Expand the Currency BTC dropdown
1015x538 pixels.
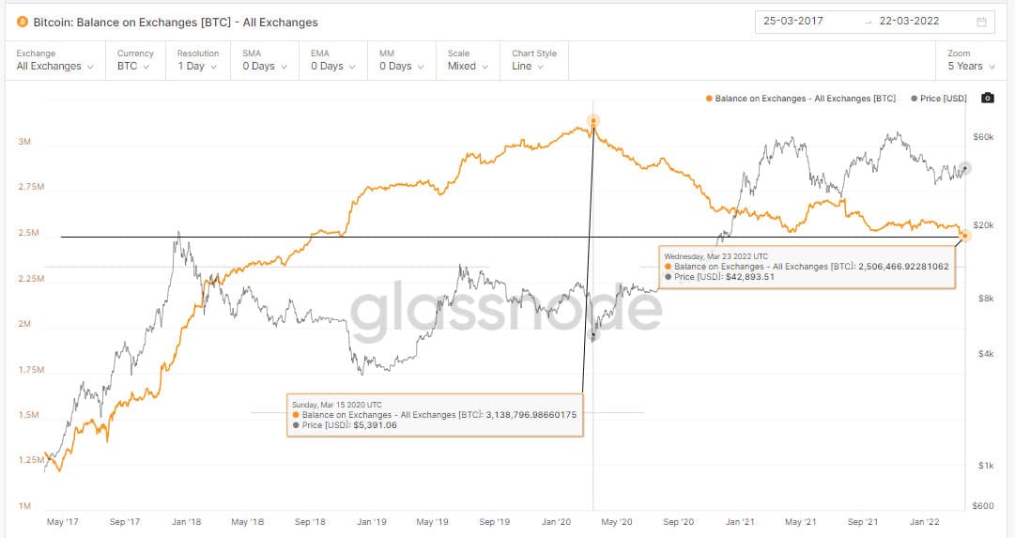point(131,67)
